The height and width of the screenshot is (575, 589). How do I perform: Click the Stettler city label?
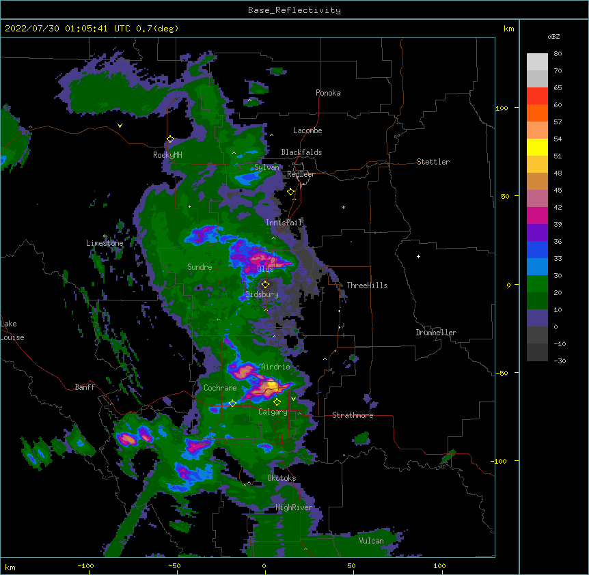433,162
